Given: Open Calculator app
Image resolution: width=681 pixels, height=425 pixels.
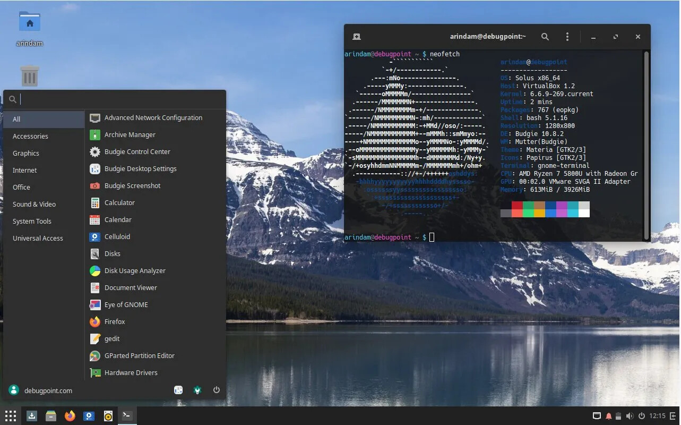Looking at the screenshot, I should coord(155,203).
